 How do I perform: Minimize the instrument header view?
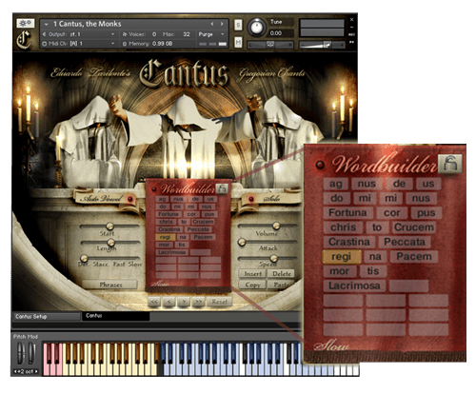click(351, 27)
